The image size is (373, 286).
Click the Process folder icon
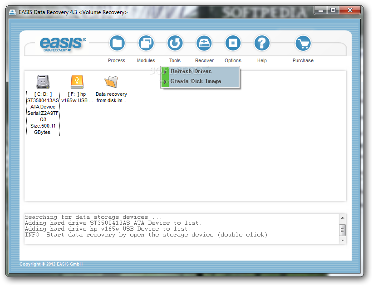(117, 43)
